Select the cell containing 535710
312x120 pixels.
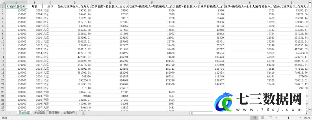(x=110, y=88)
